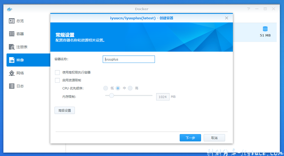Enable 使用高权限执行容器 checkbox
Screen dimensions: 284x156
pyautogui.click(x=57, y=73)
